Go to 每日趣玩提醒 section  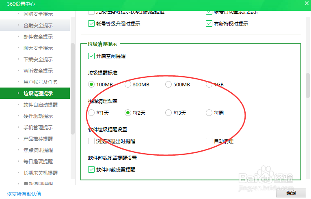[38, 161]
